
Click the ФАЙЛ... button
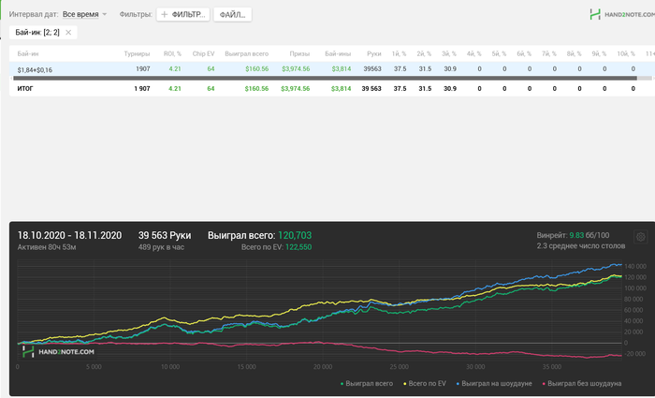pos(232,14)
